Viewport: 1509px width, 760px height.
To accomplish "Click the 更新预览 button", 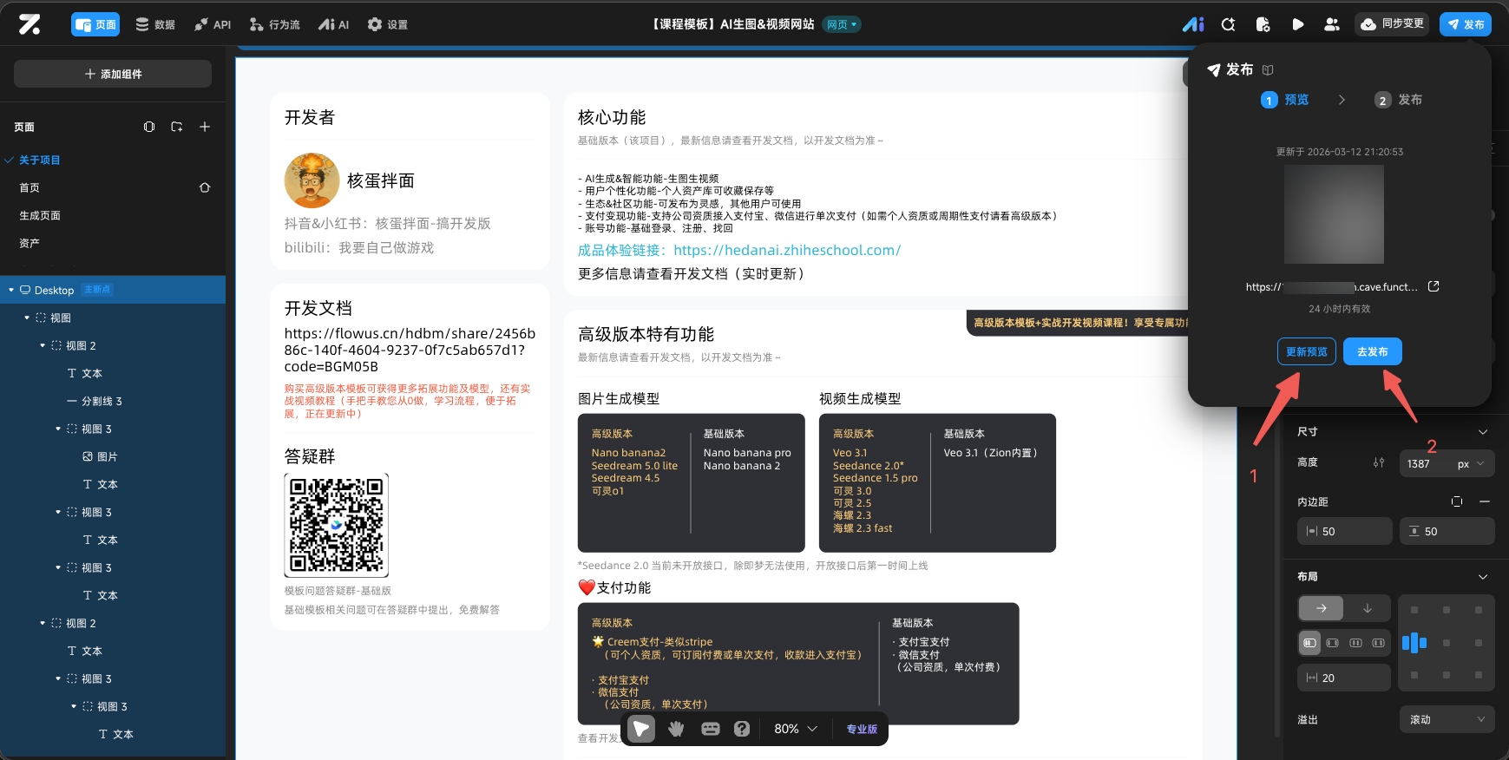I will (1307, 351).
